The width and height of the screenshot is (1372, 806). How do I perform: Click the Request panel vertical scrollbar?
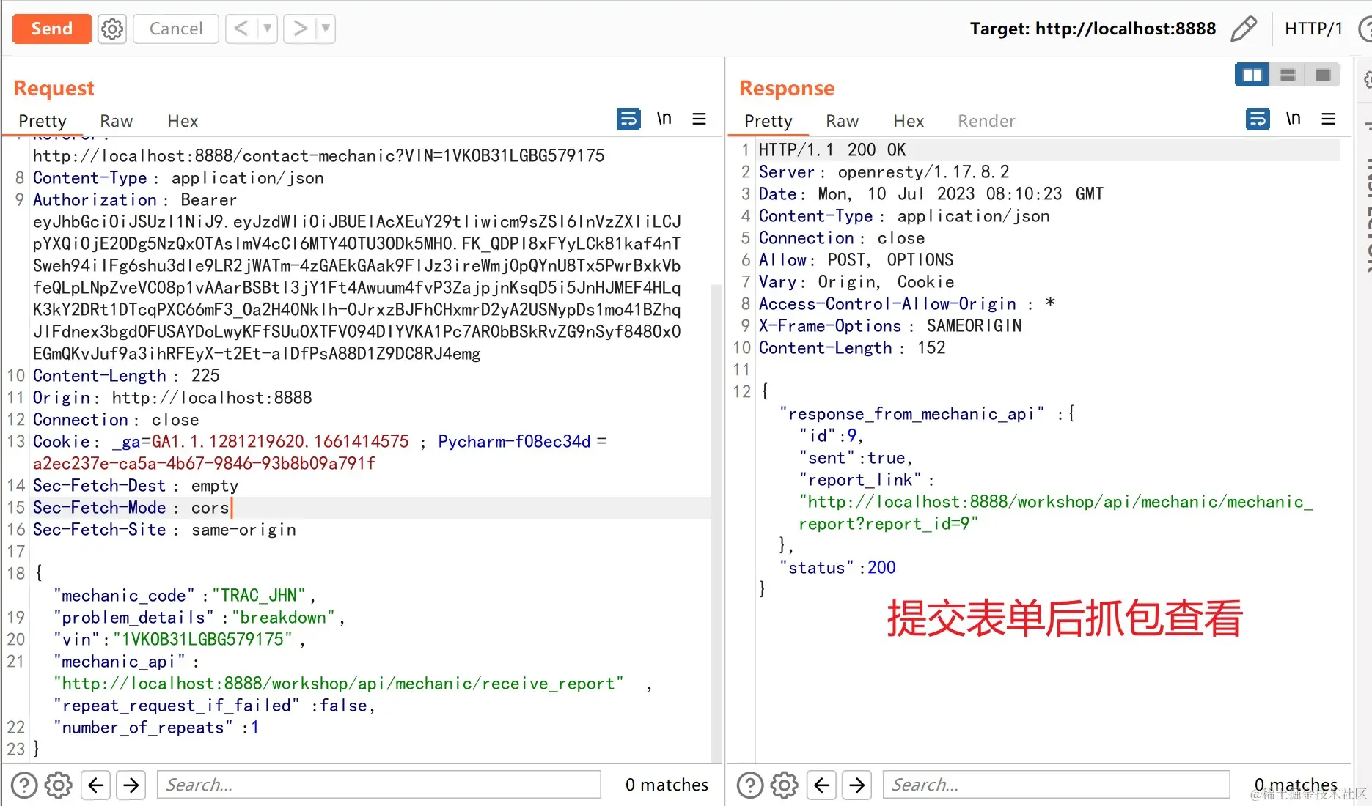pyautogui.click(x=716, y=524)
